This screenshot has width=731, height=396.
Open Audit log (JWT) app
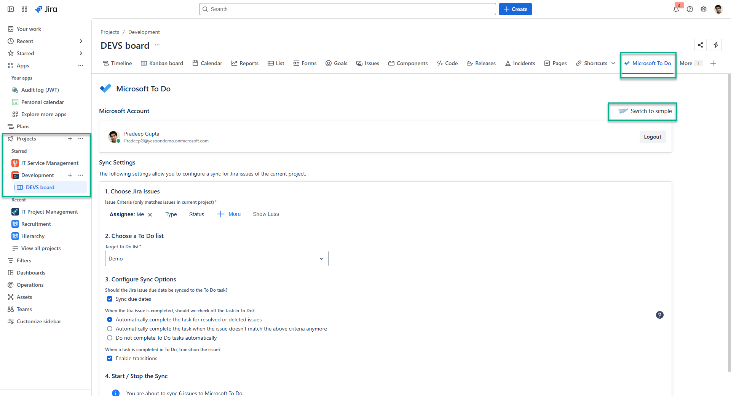tap(40, 90)
